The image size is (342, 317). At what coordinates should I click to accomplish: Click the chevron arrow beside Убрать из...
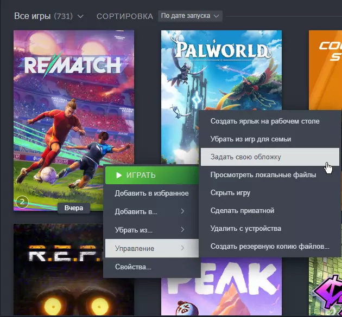pos(182,229)
